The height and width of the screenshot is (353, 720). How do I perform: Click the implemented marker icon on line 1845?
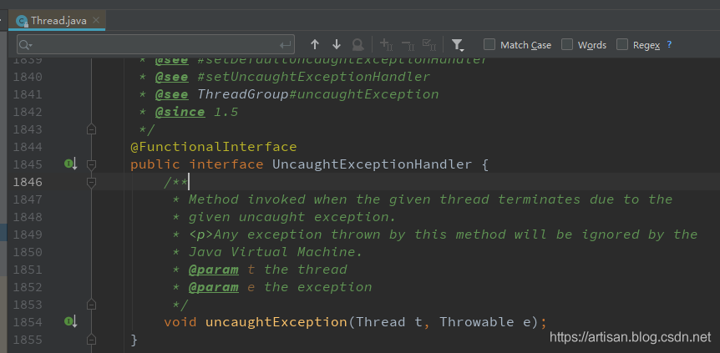pos(70,164)
